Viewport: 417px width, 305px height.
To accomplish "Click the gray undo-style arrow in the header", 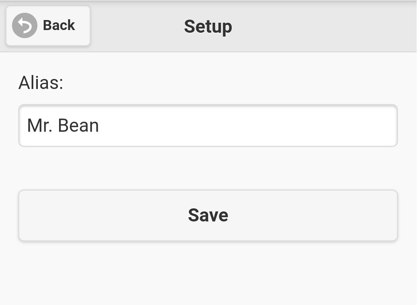I will (25, 25).
